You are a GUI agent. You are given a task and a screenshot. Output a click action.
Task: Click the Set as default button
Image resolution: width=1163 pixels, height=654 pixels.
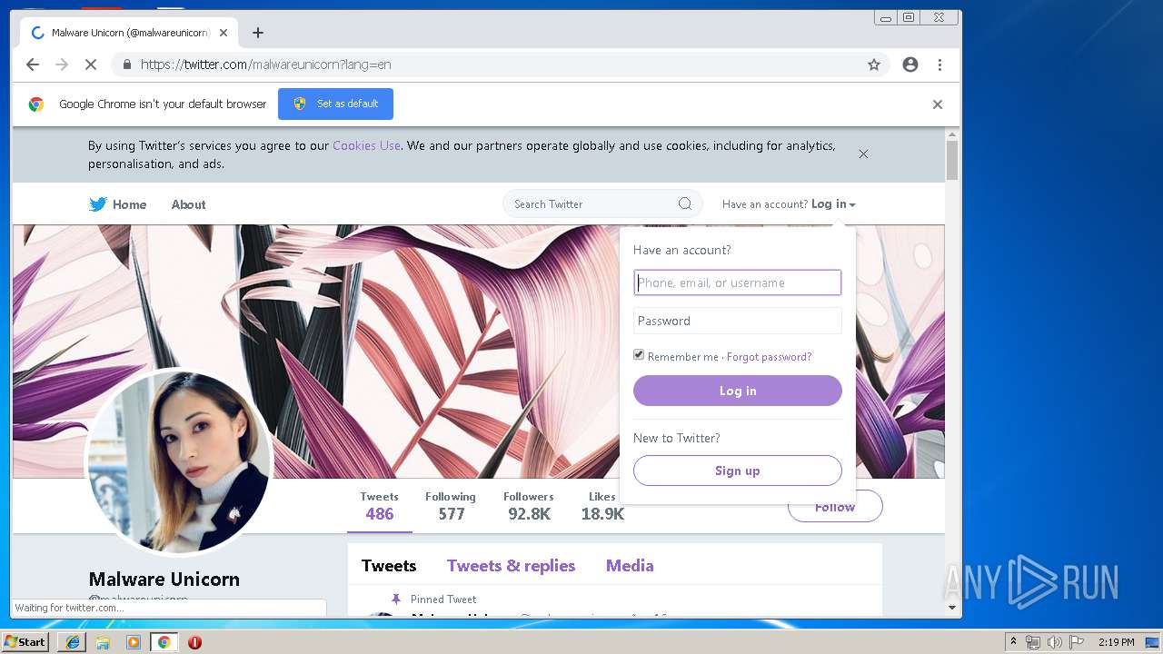pyautogui.click(x=335, y=104)
